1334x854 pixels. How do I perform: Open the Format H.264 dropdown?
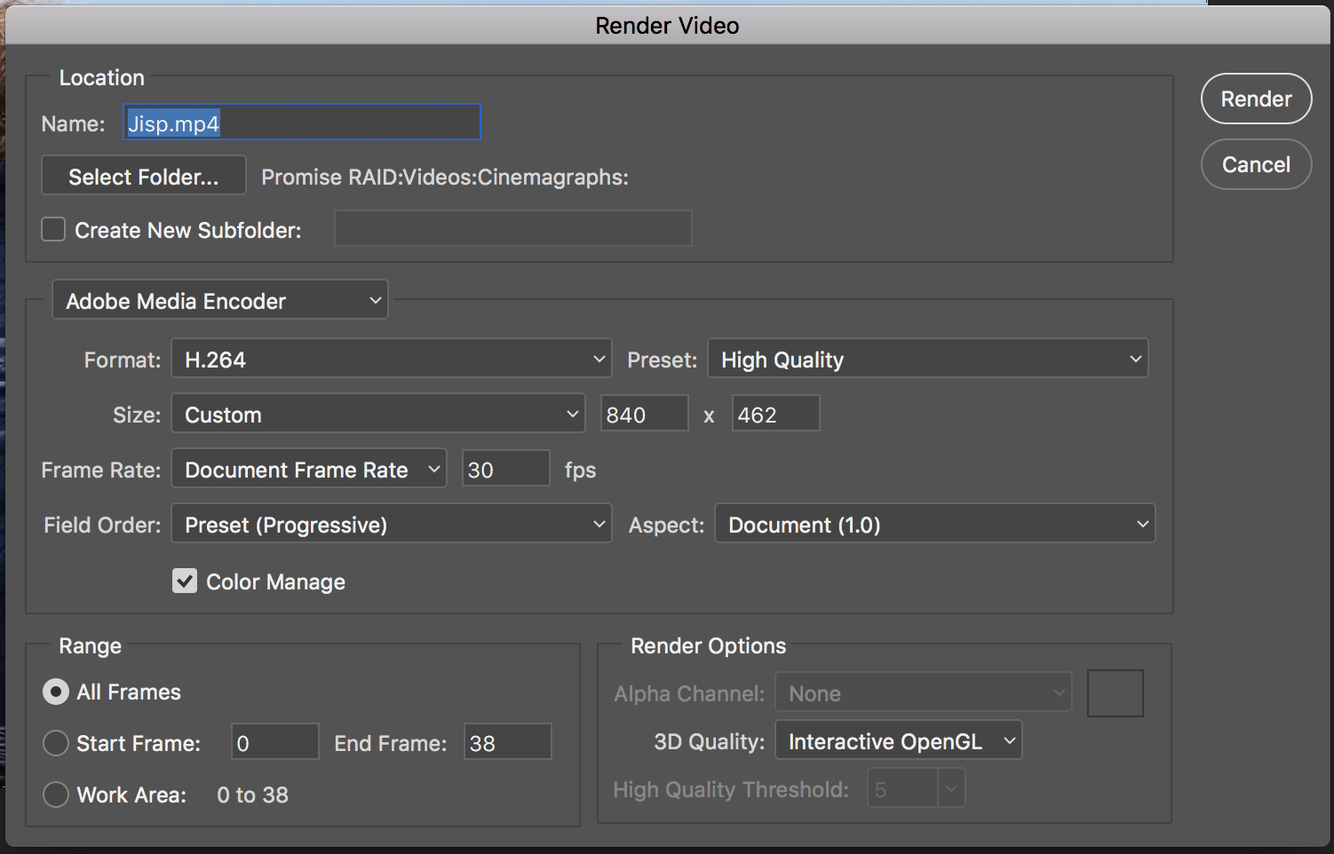click(x=392, y=359)
